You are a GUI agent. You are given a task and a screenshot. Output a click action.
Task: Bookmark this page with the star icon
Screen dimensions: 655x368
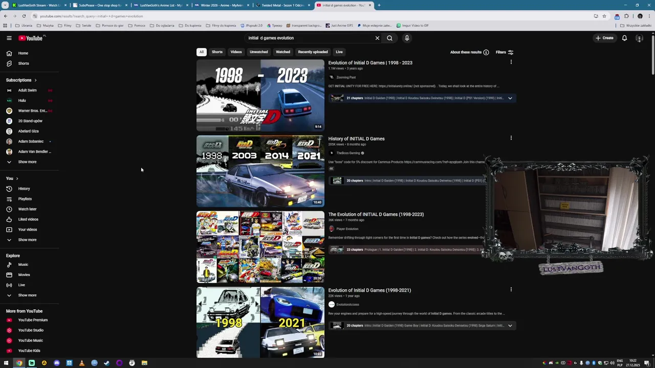604,16
